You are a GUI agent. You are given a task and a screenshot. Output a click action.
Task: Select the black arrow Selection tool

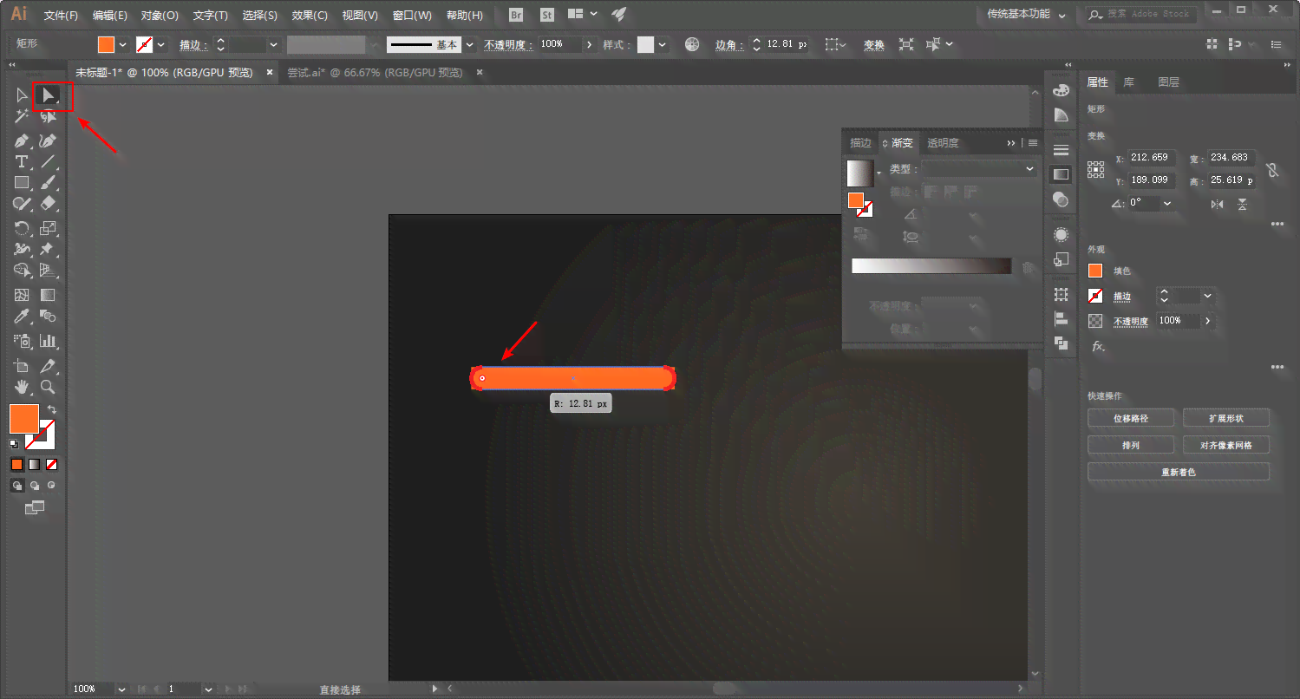point(23,95)
